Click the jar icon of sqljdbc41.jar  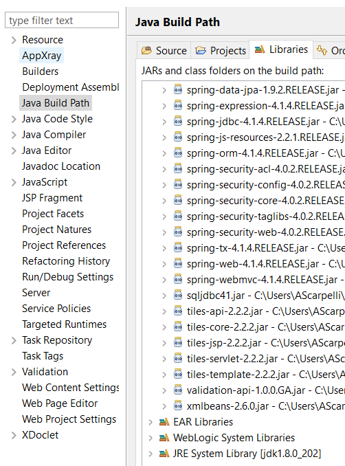pos(178,295)
